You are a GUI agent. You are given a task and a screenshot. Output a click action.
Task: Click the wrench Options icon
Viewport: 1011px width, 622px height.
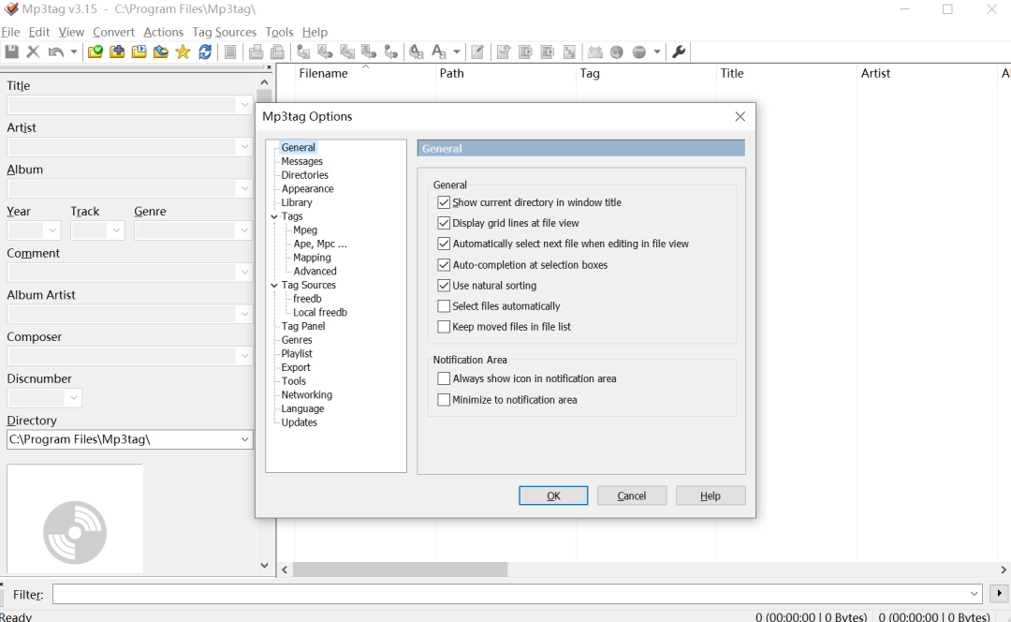(x=678, y=52)
